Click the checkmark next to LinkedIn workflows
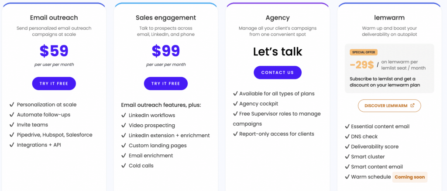The width and height of the screenshot is (447, 191). 124,115
